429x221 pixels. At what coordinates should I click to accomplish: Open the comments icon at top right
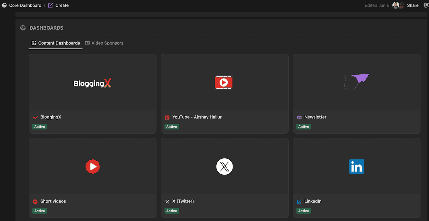coord(426,5)
